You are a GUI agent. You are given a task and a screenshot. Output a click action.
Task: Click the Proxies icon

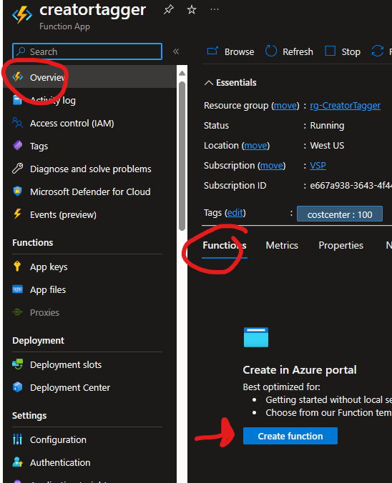pos(18,312)
